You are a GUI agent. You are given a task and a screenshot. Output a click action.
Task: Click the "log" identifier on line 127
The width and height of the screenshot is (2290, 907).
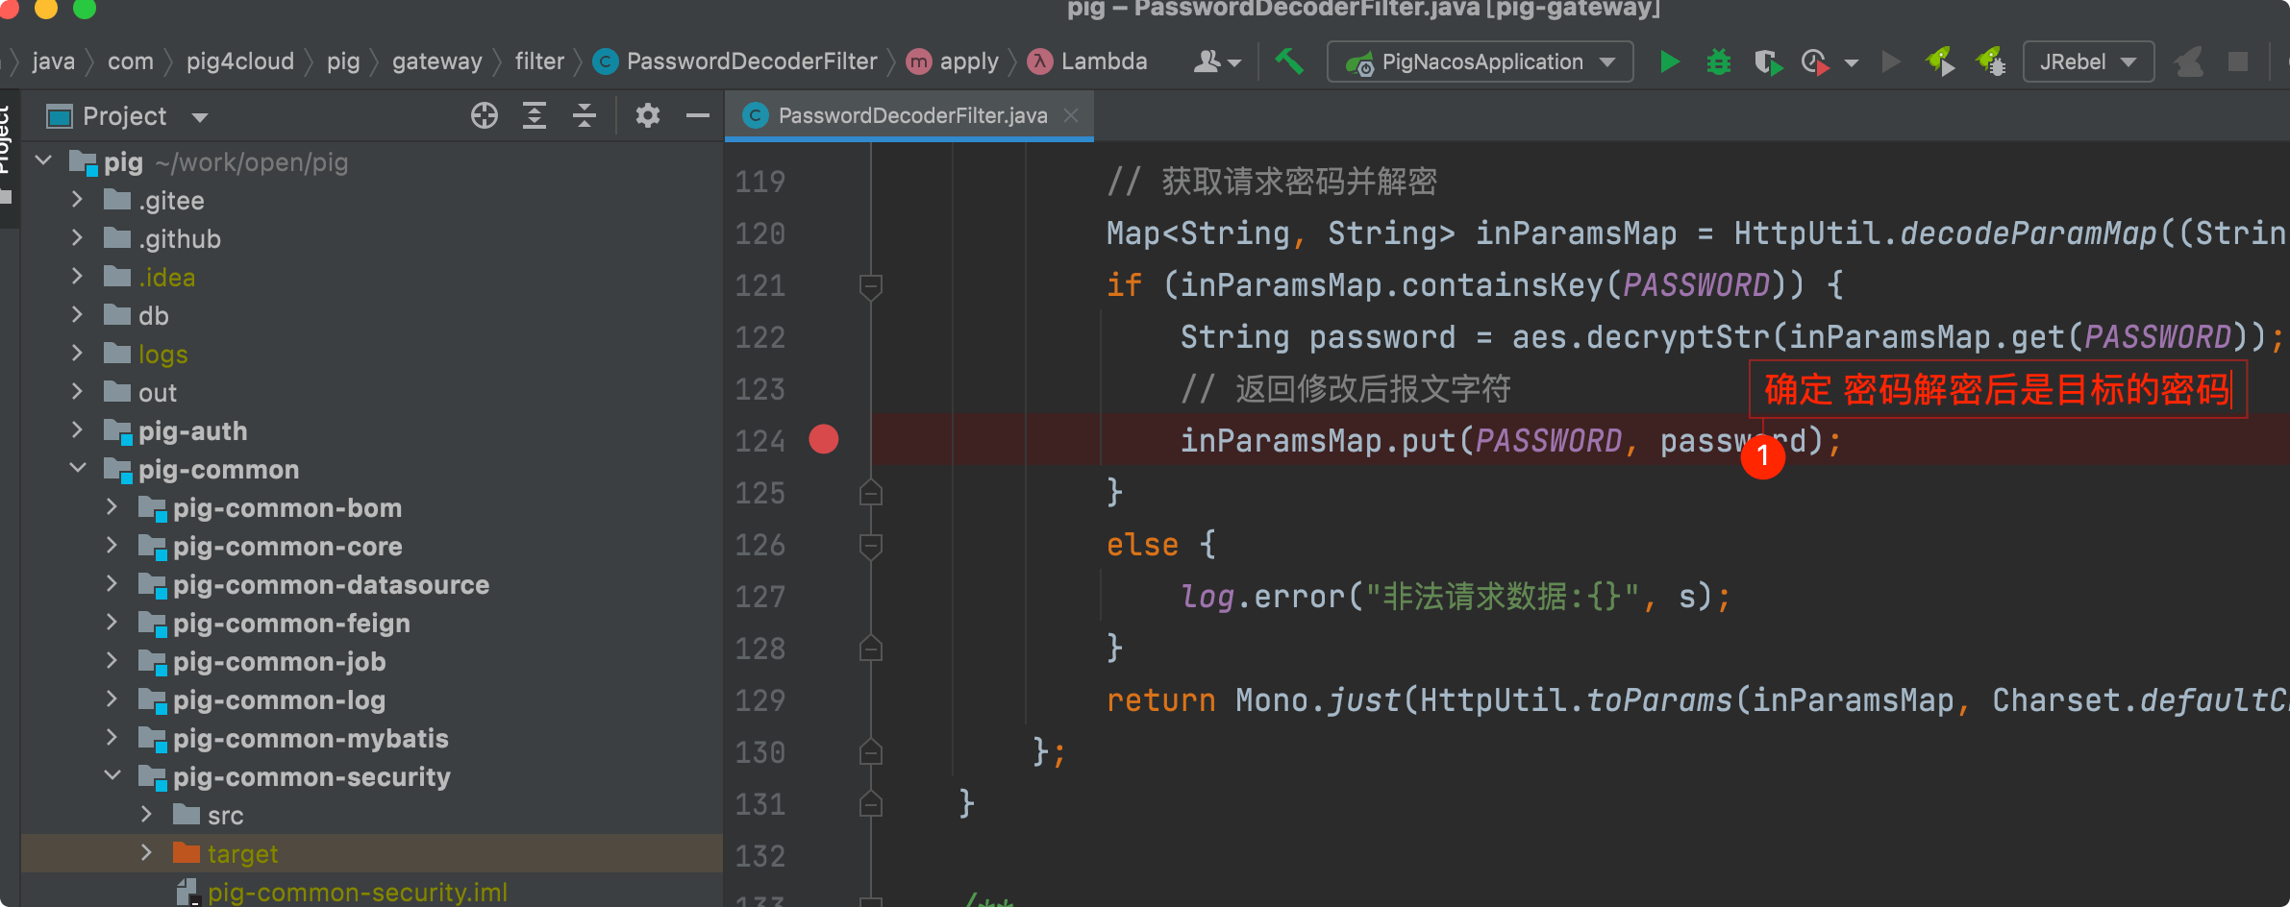[1207, 597]
